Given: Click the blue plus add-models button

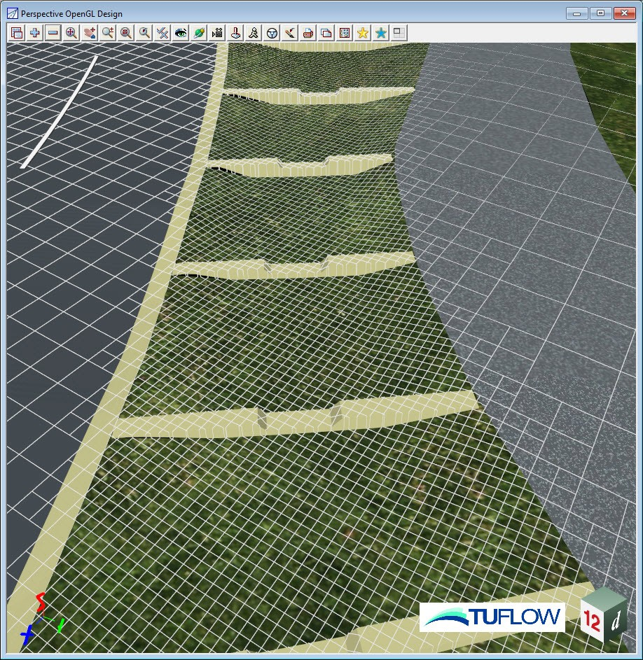Looking at the screenshot, I should tap(35, 33).
